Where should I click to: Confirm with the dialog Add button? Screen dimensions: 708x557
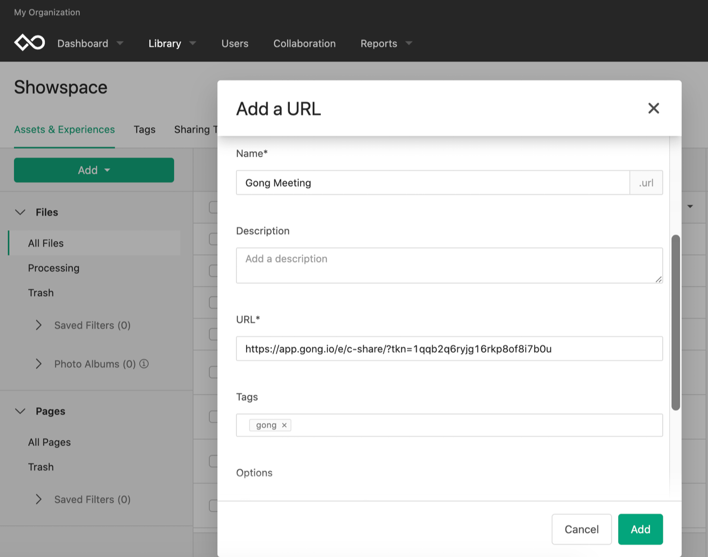tap(640, 529)
